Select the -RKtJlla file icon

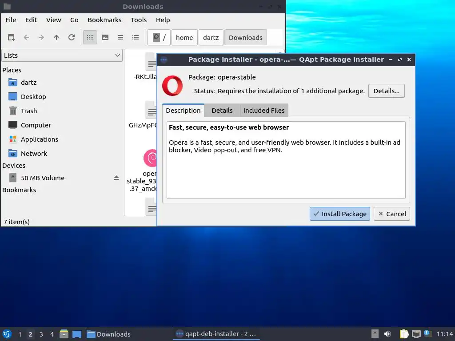pos(151,62)
